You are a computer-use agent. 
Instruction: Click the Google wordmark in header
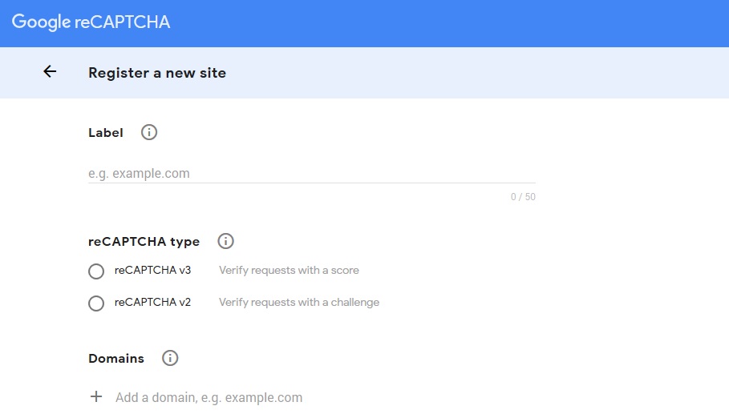click(x=41, y=22)
